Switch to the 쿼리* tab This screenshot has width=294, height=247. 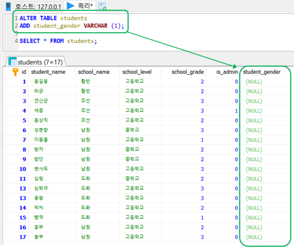[80, 6]
